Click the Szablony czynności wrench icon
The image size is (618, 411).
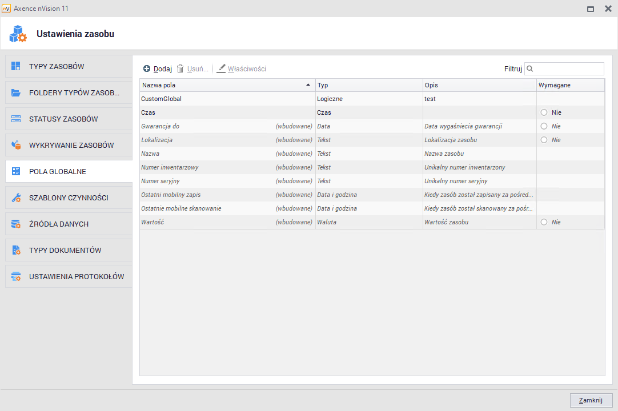tap(16, 198)
